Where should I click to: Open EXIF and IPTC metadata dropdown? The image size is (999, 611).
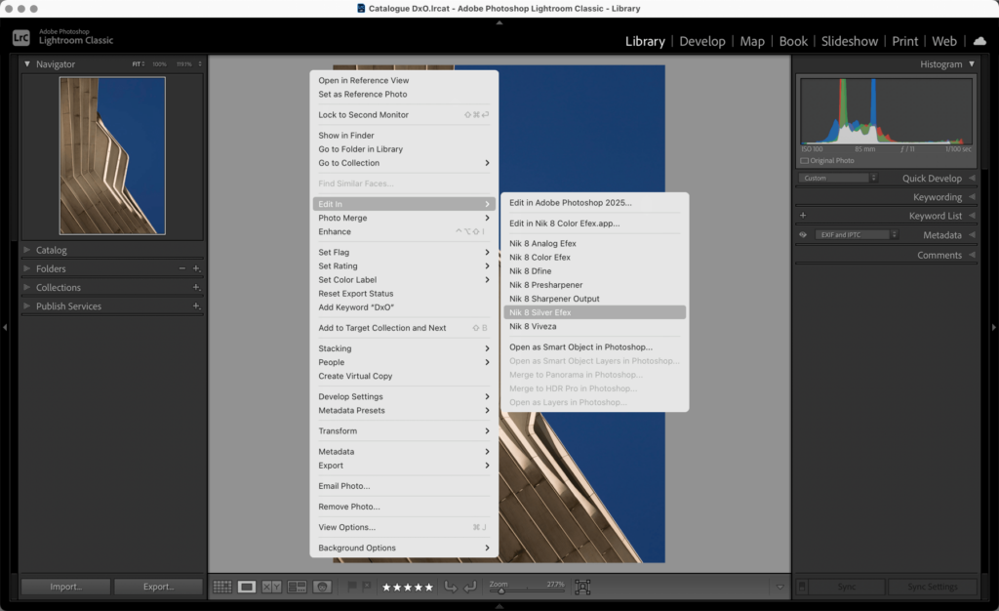point(857,235)
